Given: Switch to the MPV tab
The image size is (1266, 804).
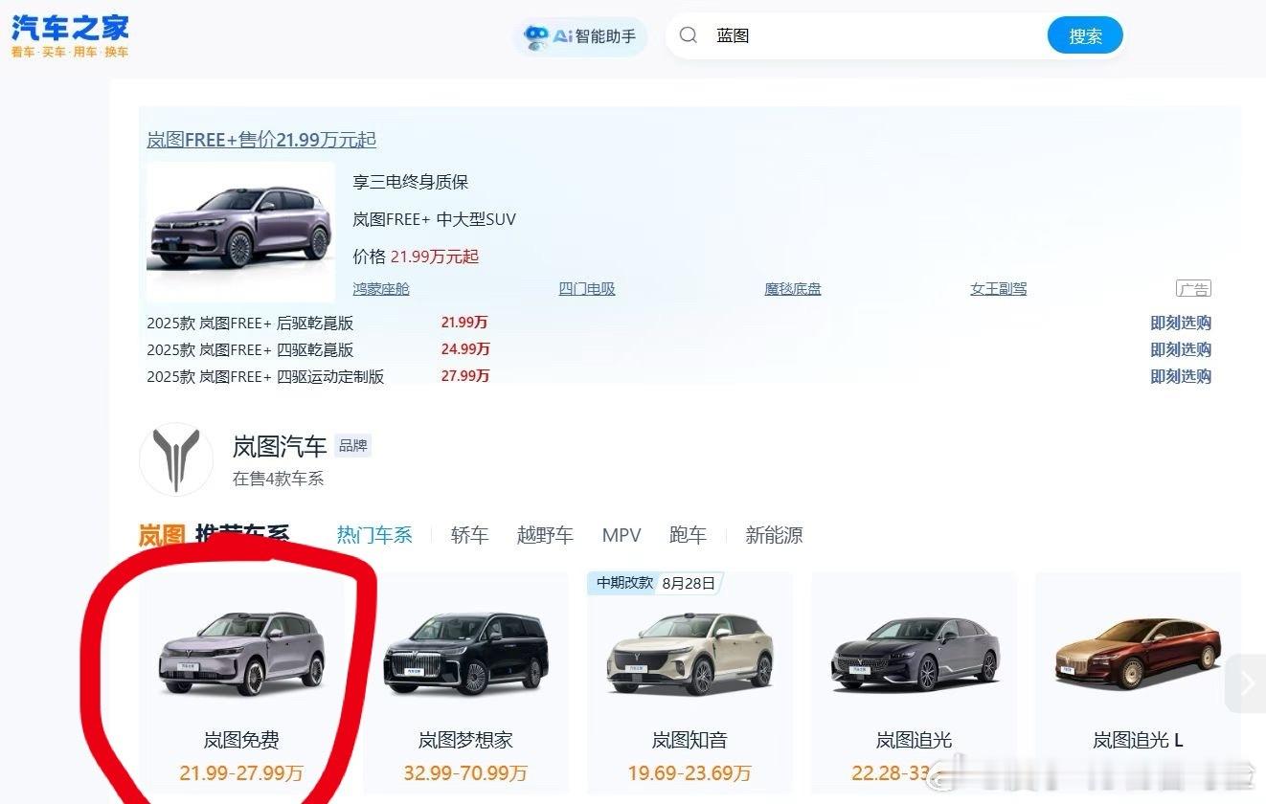Looking at the screenshot, I should (622, 535).
